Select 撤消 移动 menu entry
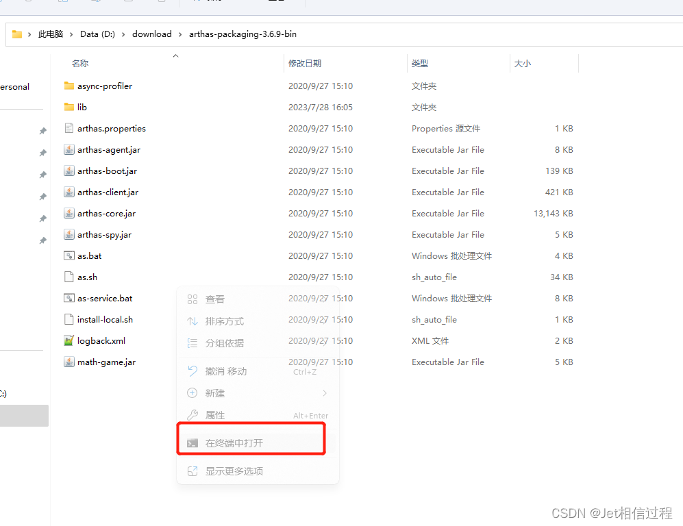The width and height of the screenshot is (683, 526). (x=258, y=371)
